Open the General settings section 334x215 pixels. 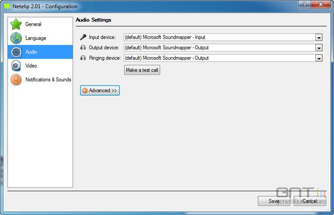[x=40, y=24]
